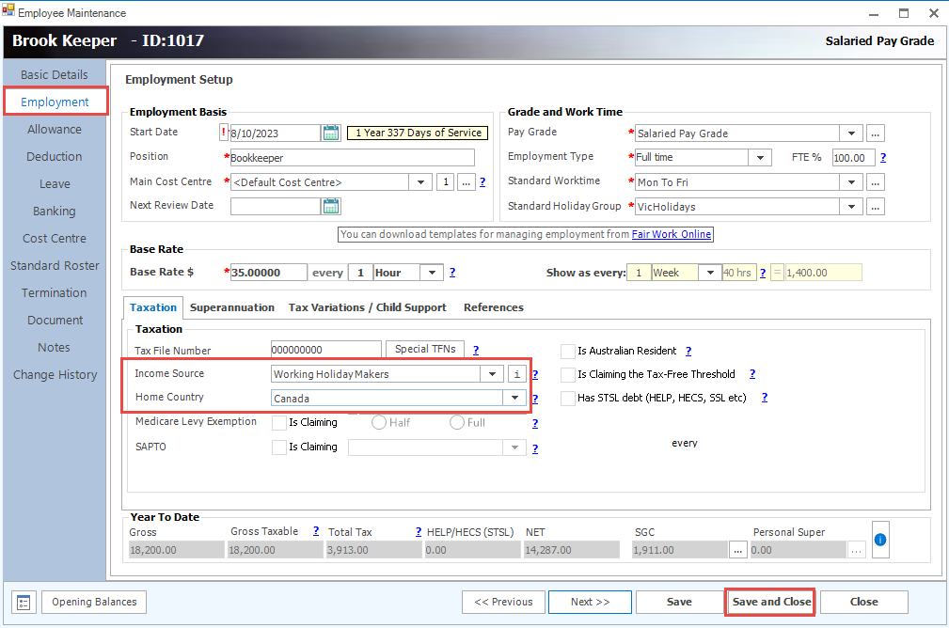The width and height of the screenshot is (949, 628).
Task: Expand the Home Country dropdown
Action: tap(514, 398)
